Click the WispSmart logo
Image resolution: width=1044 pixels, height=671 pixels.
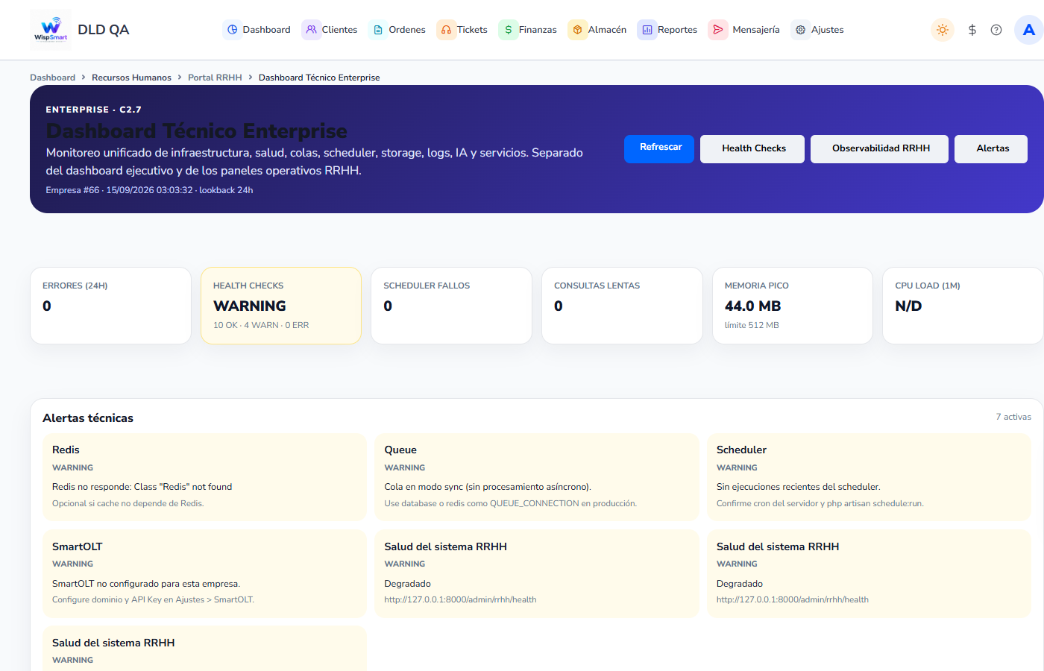(51, 30)
